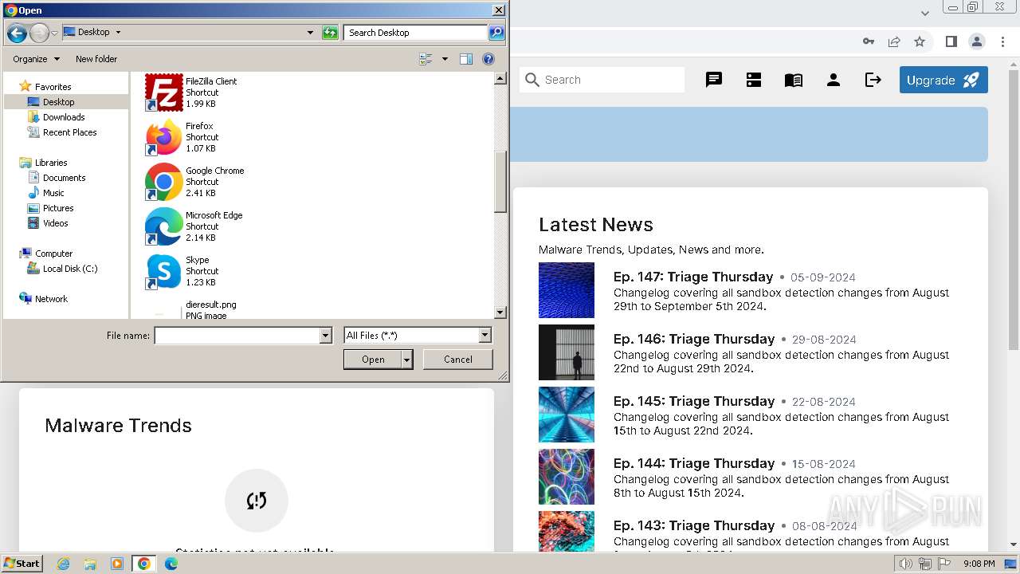Open the File Explorer taskbar icon

[x=90, y=564]
